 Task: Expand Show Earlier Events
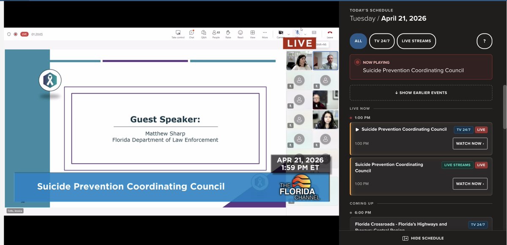421,93
